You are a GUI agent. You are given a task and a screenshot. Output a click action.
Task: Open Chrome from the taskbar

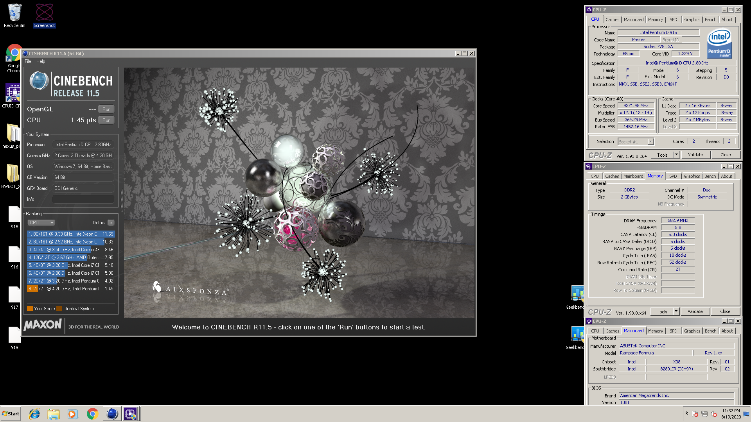coord(92,414)
